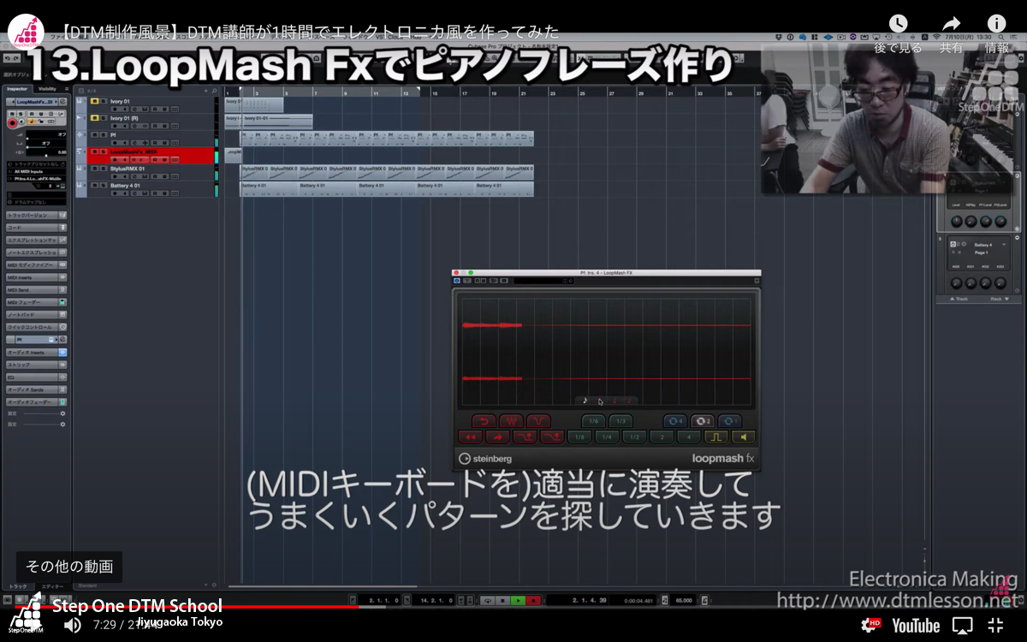Screen dimensions: 1027x642
Task: Expand the EQ inspector section
Action: [x=36, y=377]
